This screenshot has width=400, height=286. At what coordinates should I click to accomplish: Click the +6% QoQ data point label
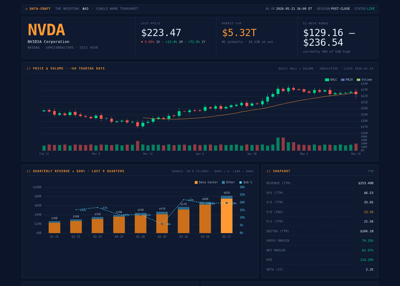(x=168, y=225)
